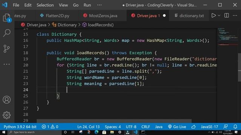Select the Driver.java tab
The image size is (241, 135).
pos(148,16)
